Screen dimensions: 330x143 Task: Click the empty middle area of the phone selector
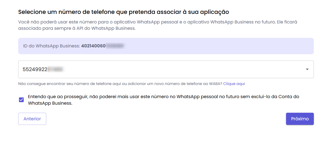coord(177,69)
